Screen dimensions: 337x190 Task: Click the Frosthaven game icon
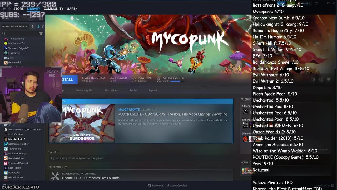point(6,53)
